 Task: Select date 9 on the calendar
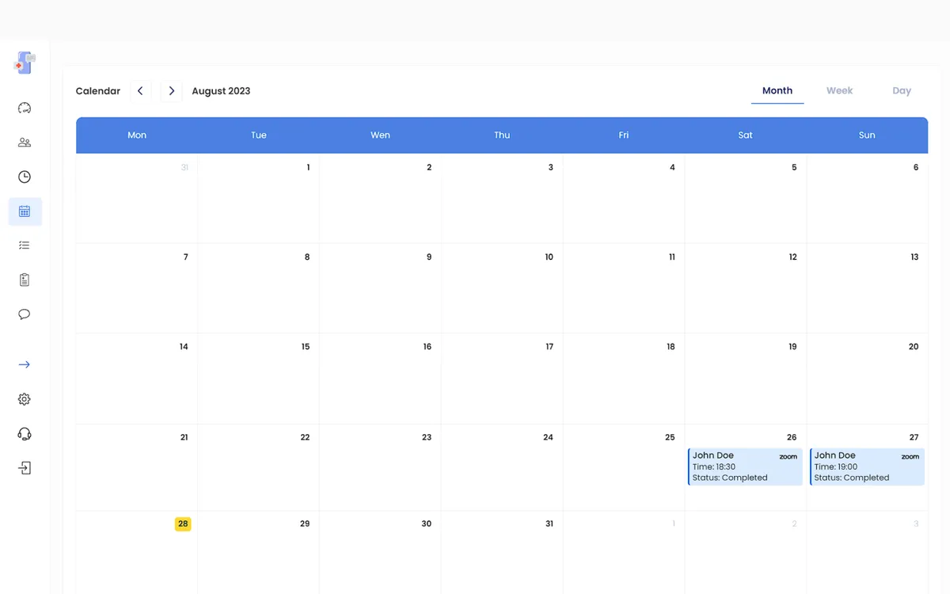coord(429,257)
